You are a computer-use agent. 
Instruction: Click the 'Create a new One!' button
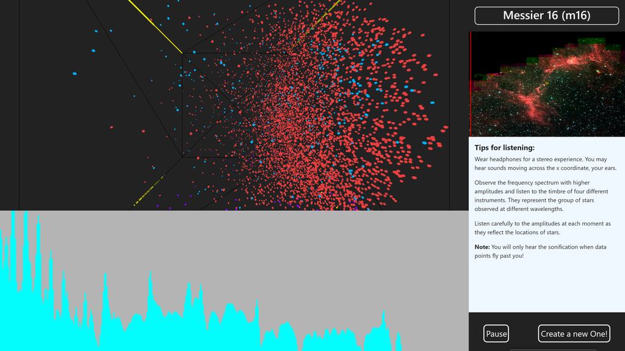(574, 333)
